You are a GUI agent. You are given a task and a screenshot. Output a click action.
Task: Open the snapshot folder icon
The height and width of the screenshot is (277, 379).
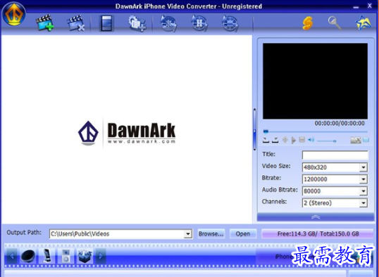point(366,140)
